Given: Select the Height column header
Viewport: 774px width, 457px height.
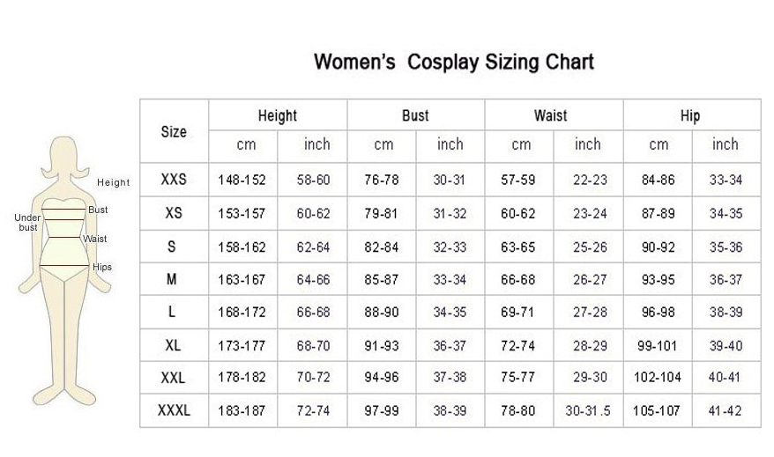Looking at the screenshot, I should pos(277,115).
